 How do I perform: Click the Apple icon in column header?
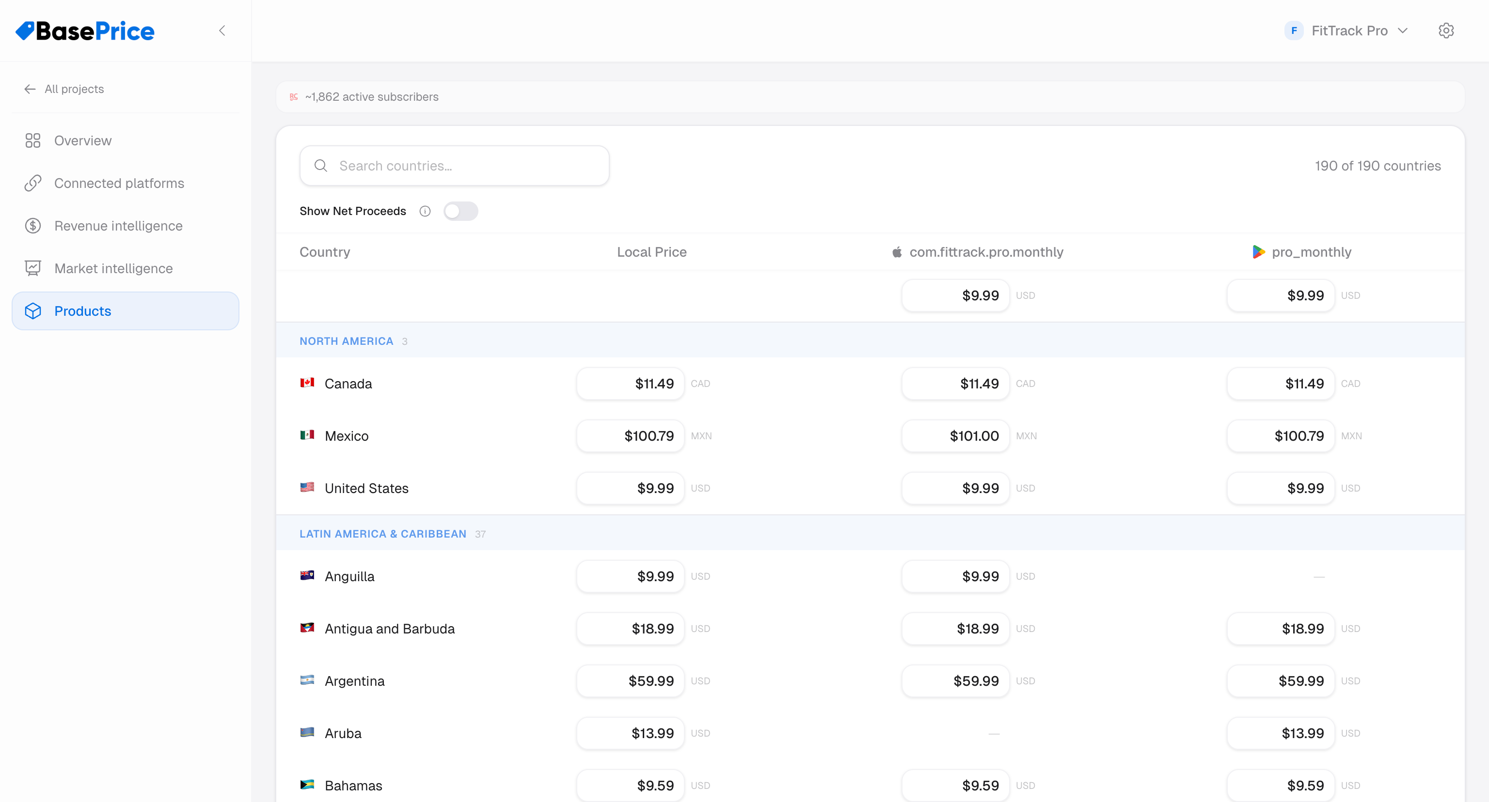pyautogui.click(x=897, y=252)
